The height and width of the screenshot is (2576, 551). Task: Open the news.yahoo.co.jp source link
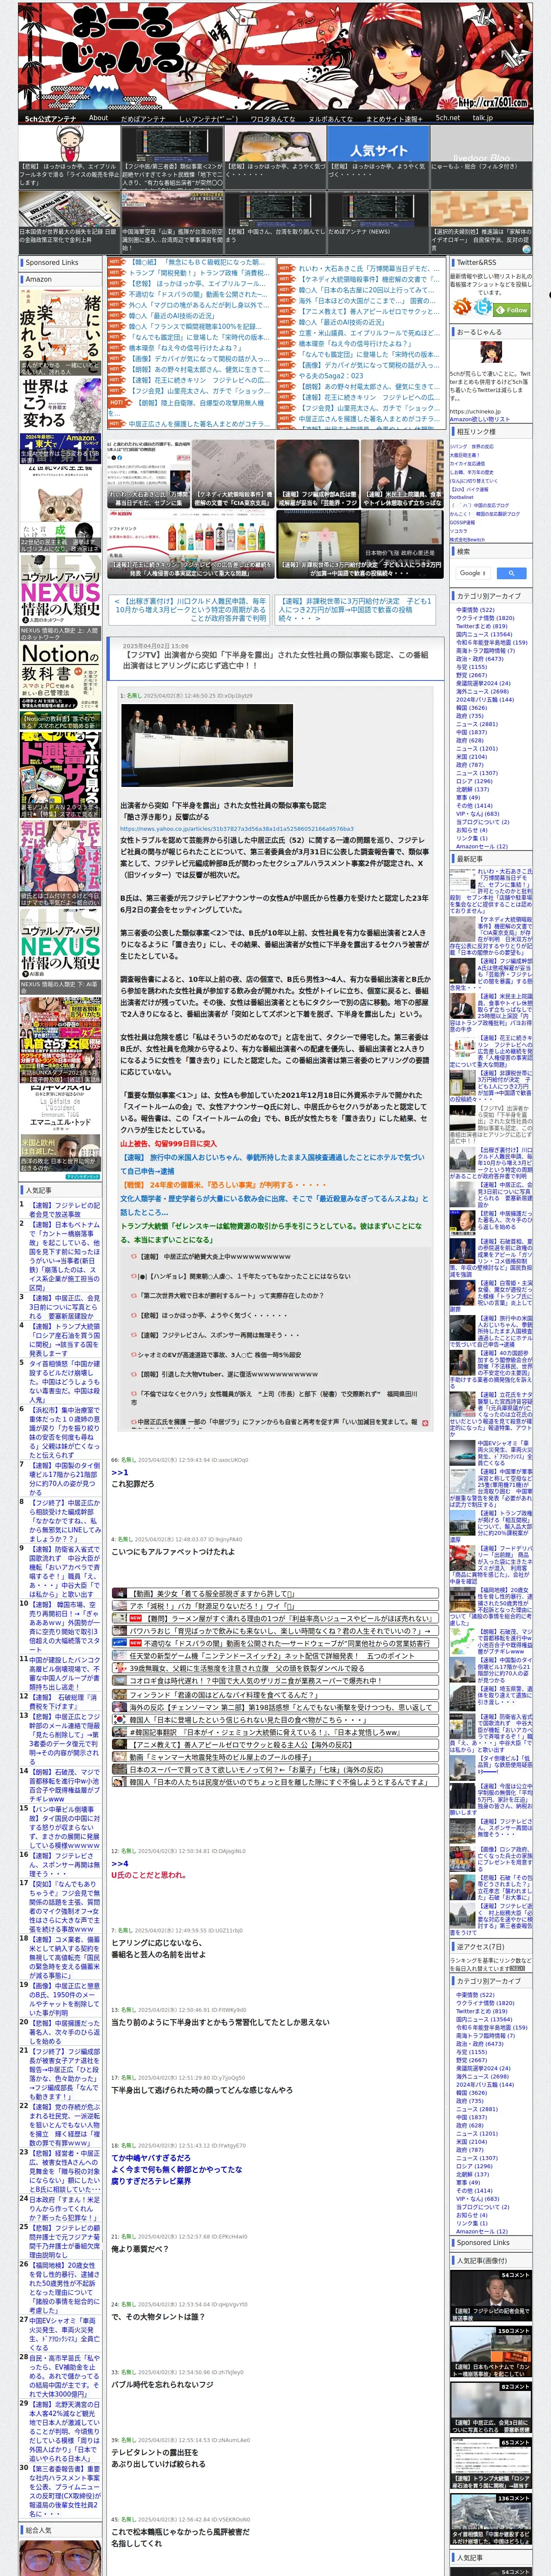[x=236, y=828]
